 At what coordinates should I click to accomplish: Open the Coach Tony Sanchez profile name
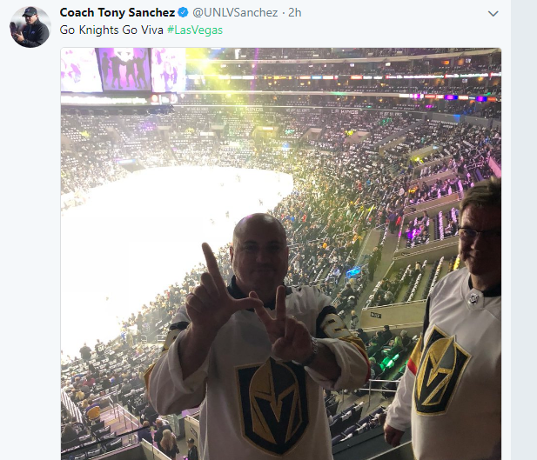tap(117, 13)
